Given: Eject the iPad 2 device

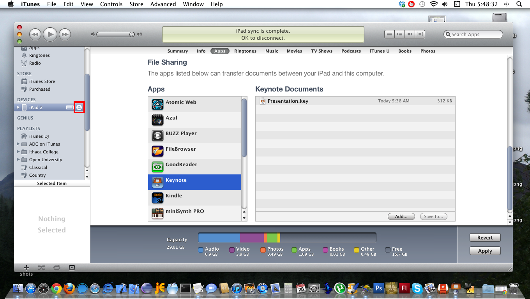Looking at the screenshot, I should 79,107.
